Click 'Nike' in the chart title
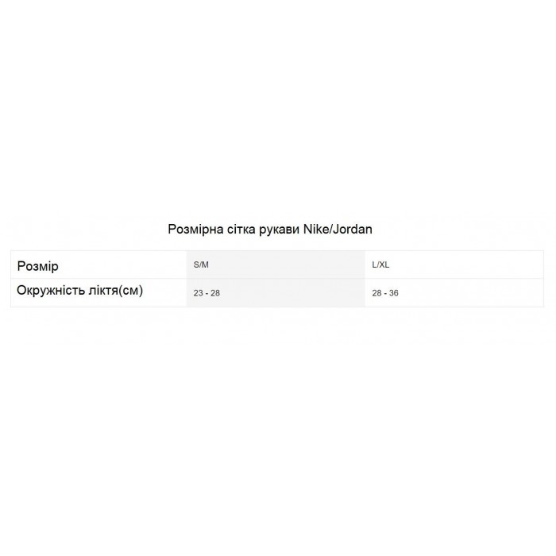The height and width of the screenshot is (556, 556). 315,229
